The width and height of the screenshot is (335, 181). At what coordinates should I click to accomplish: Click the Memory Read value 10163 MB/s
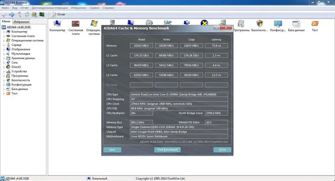tap(141, 46)
